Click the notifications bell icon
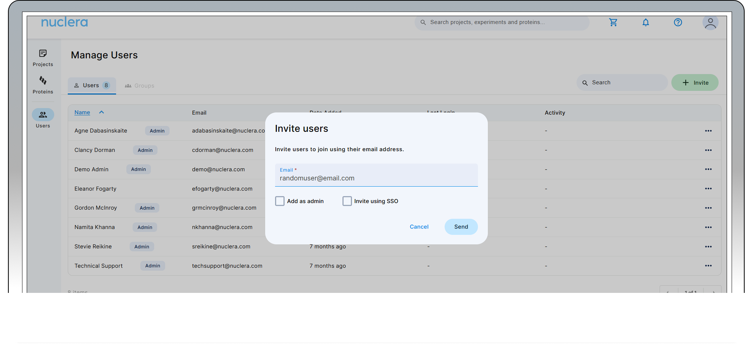This screenshot has height=344, width=749. tap(646, 22)
